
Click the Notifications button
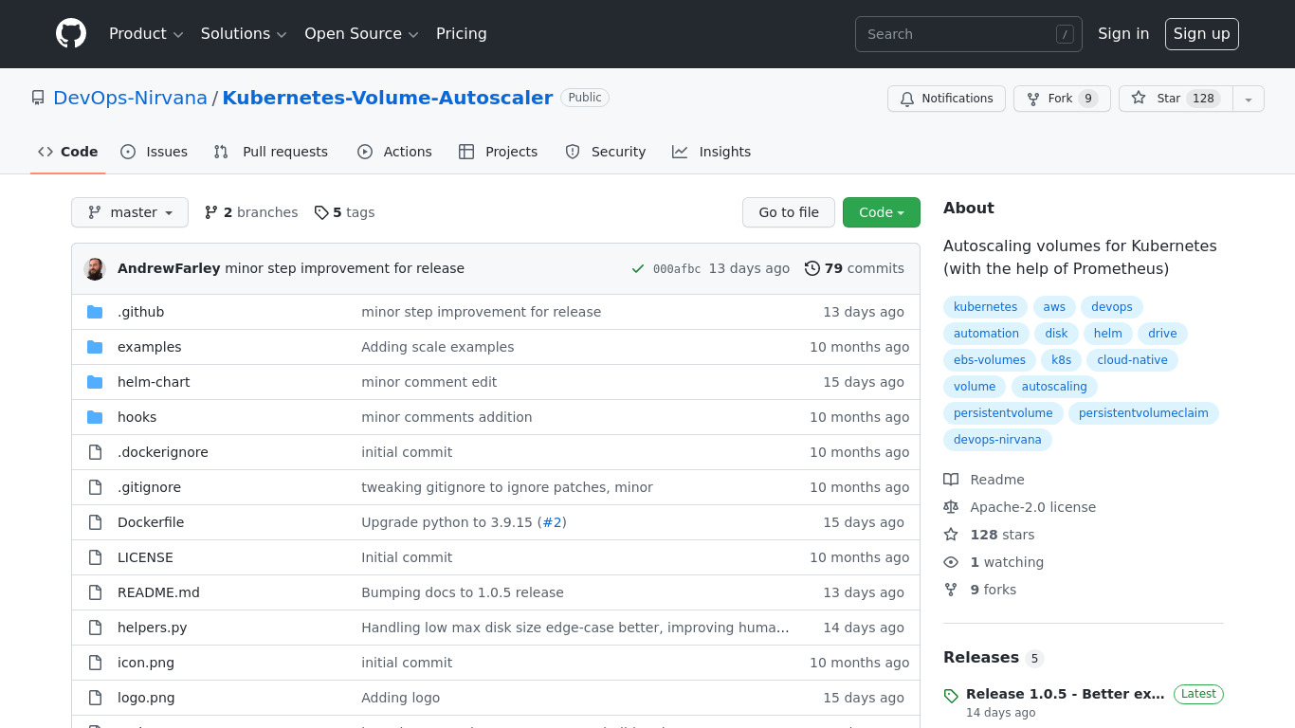pyautogui.click(x=946, y=99)
